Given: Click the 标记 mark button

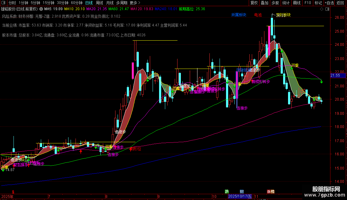Looking at the screenshot, I should pos(318,3).
